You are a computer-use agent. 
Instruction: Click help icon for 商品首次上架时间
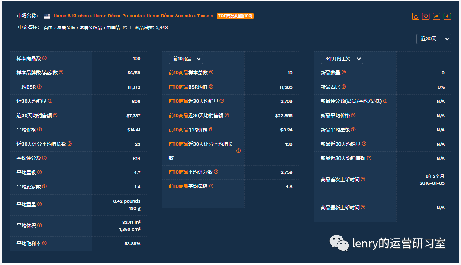[x=362, y=179]
